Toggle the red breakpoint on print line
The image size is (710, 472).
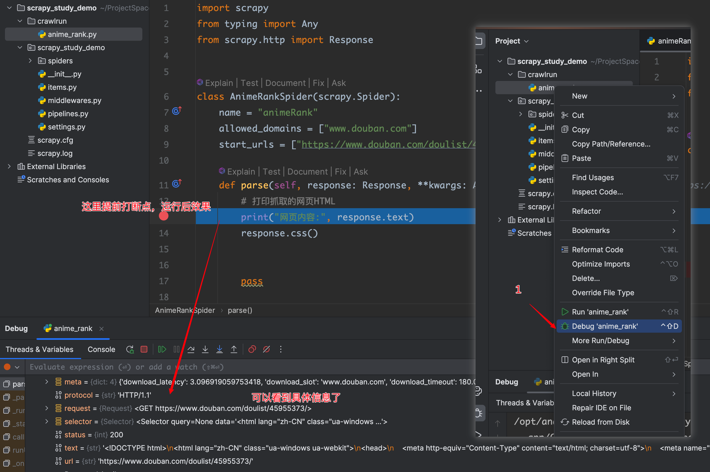pos(164,216)
